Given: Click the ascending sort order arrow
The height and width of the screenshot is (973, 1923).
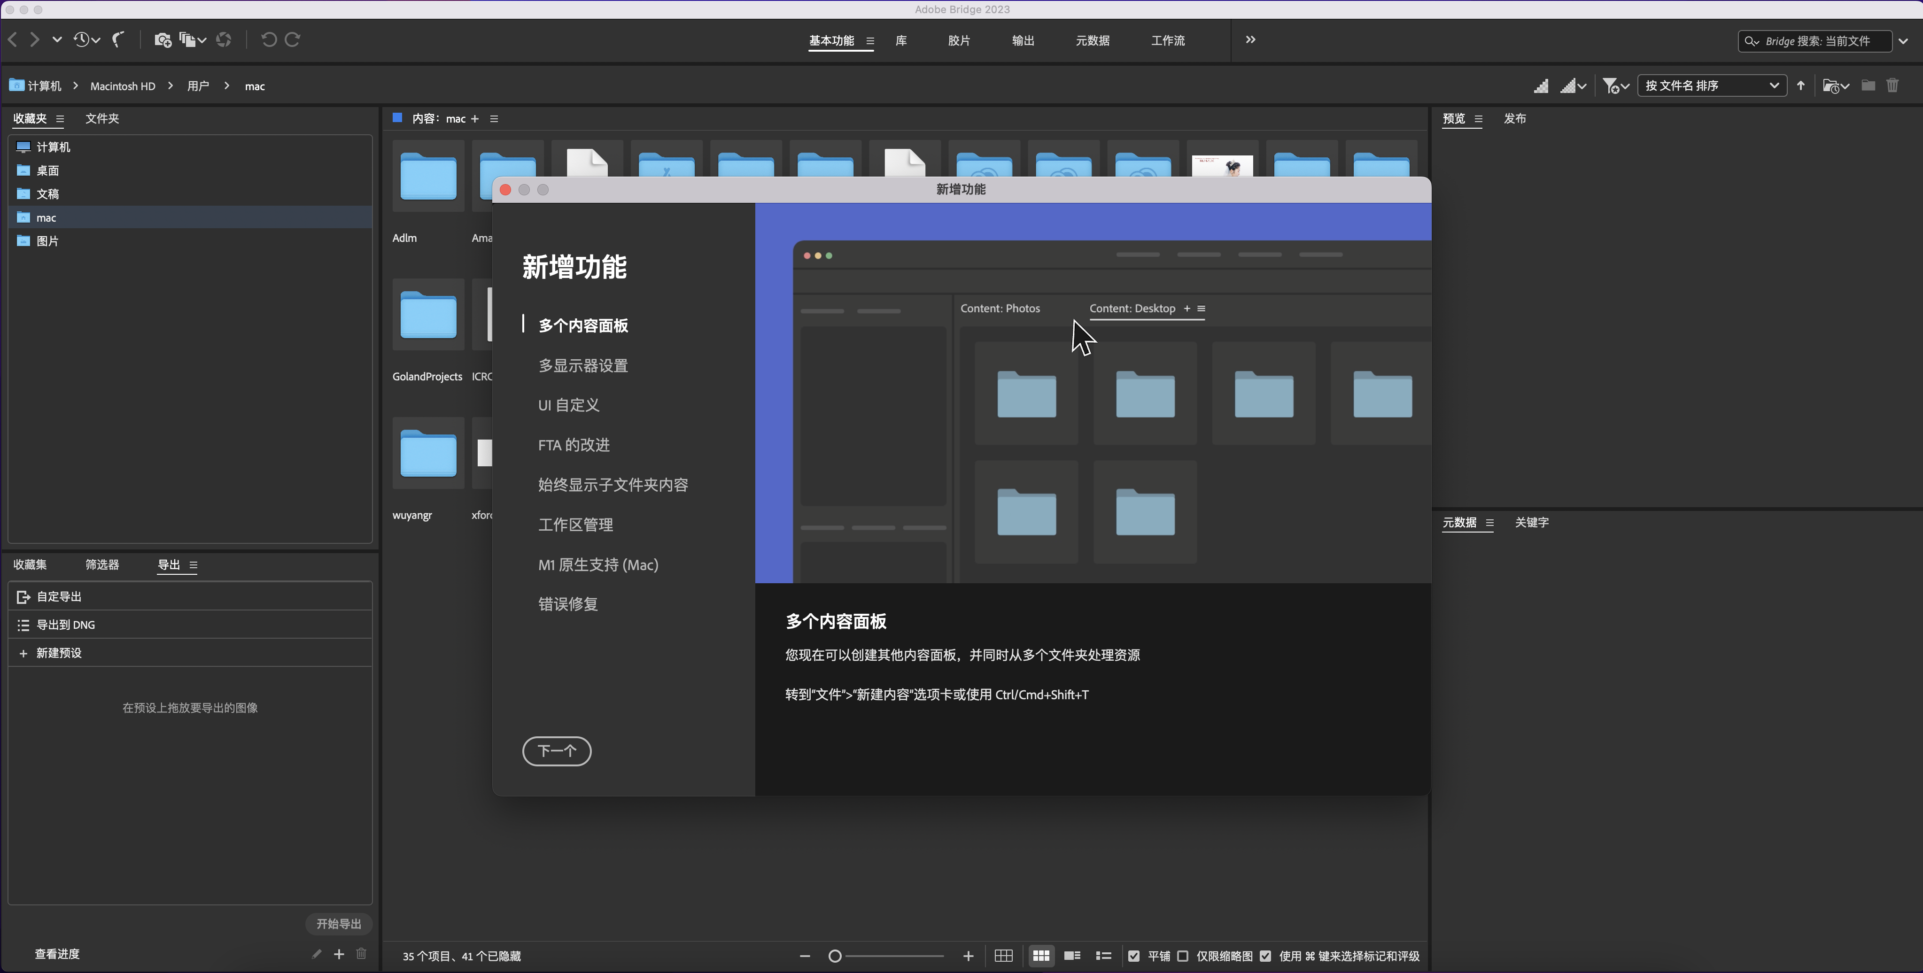Looking at the screenshot, I should click(1800, 86).
